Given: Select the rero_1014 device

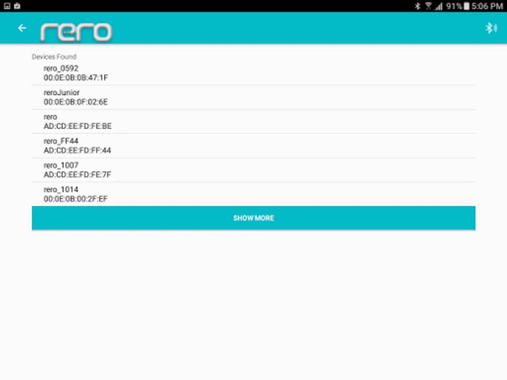Looking at the screenshot, I should pos(253,194).
